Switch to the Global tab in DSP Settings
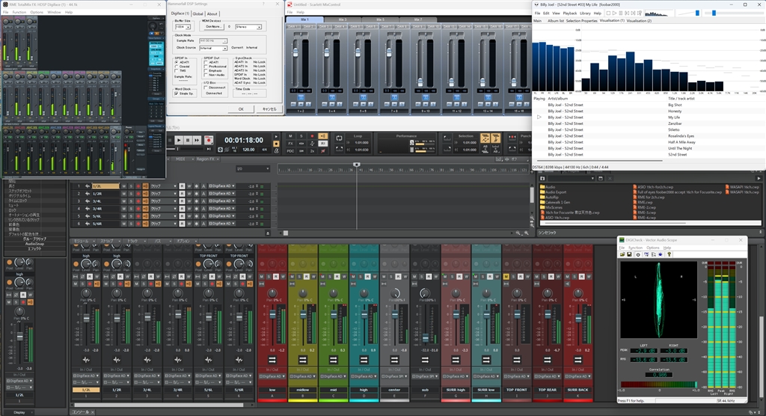766x416 pixels. (x=197, y=13)
